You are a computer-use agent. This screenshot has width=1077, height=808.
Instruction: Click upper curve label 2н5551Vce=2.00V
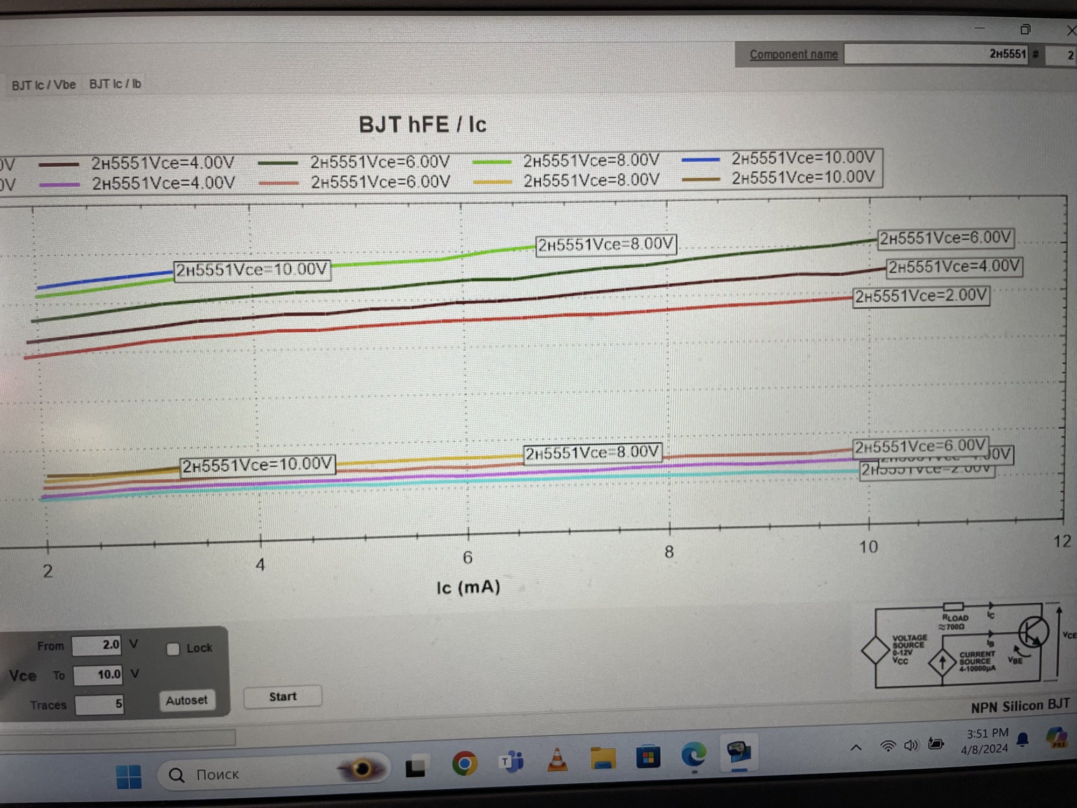[921, 296]
